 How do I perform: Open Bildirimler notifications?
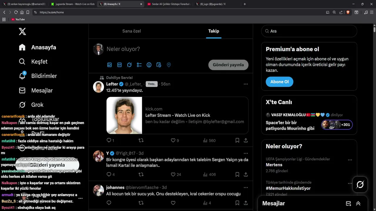[x=38, y=76]
